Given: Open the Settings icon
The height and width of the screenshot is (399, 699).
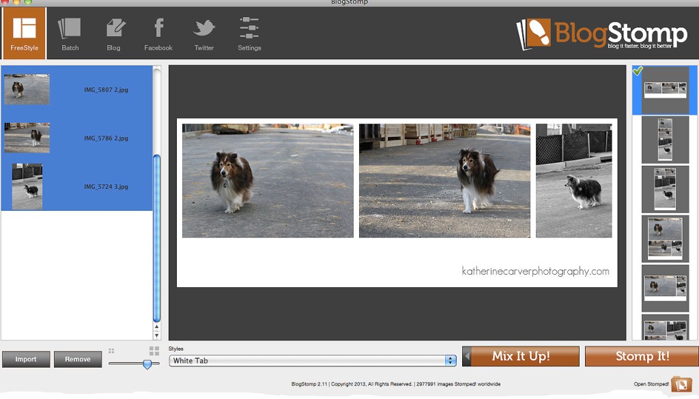Looking at the screenshot, I should coord(249,31).
